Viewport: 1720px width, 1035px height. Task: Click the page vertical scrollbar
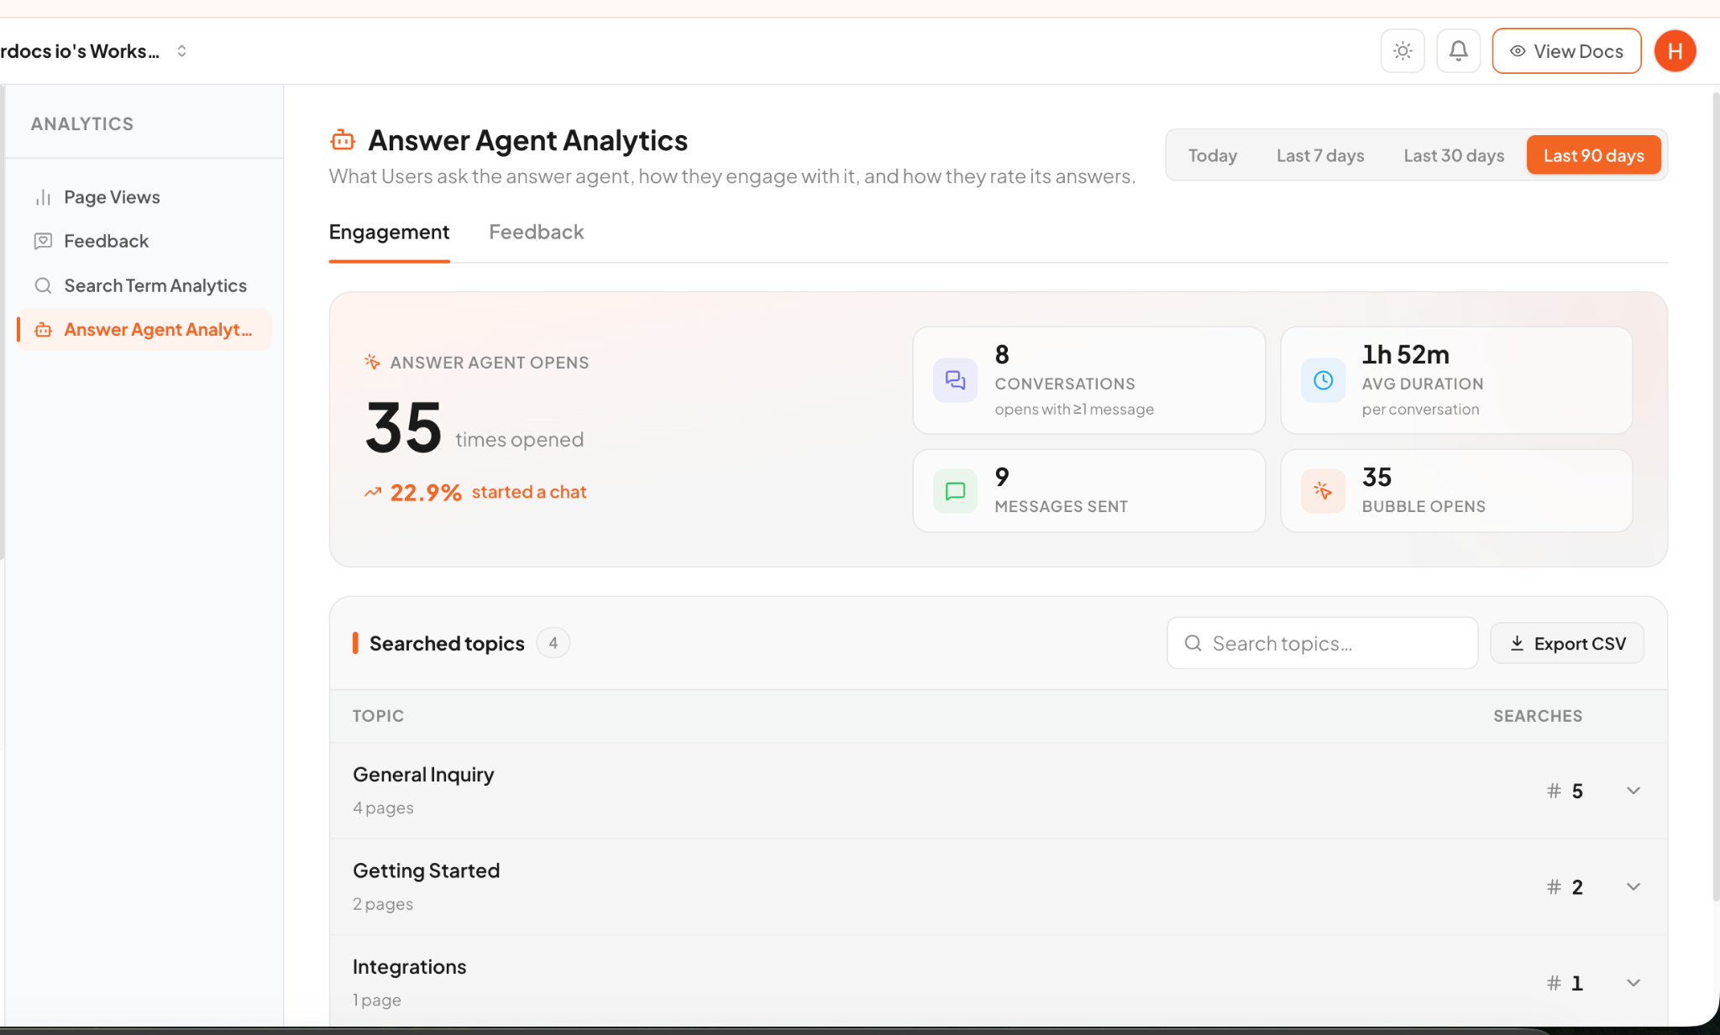click(1716, 495)
